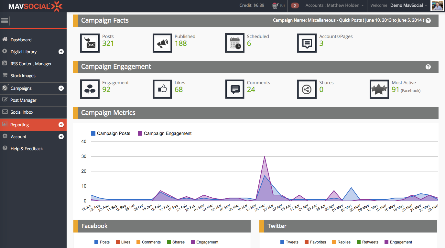Viewport: 445px width, 248px height.
Task: Open the Accounts: Matthew Holden dropdown
Action: coord(335,5)
